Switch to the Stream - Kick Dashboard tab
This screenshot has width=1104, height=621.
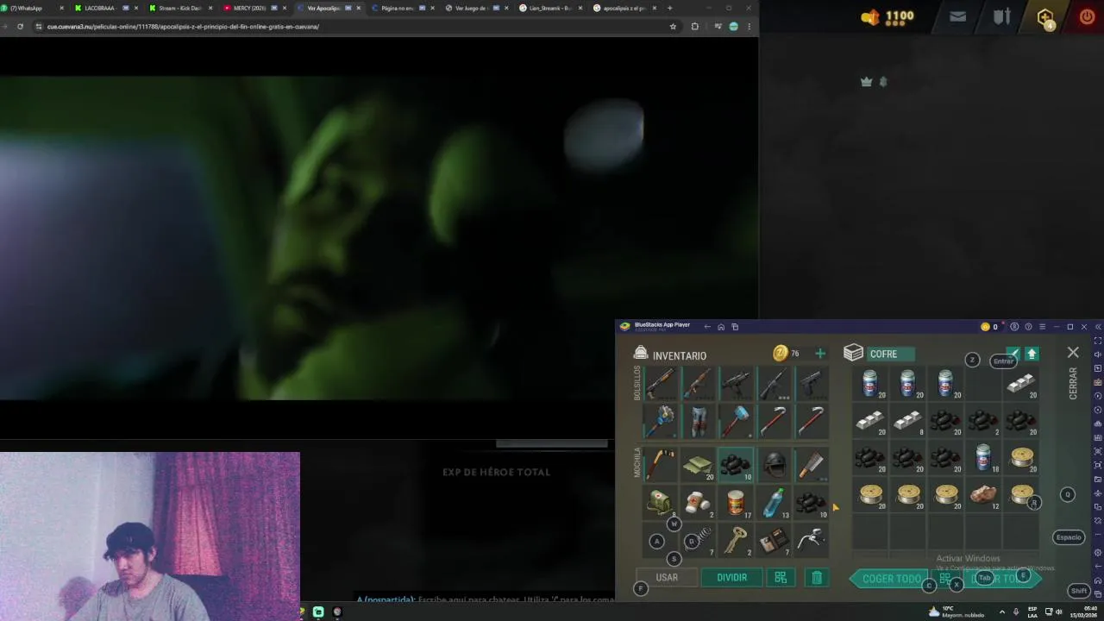click(x=179, y=8)
